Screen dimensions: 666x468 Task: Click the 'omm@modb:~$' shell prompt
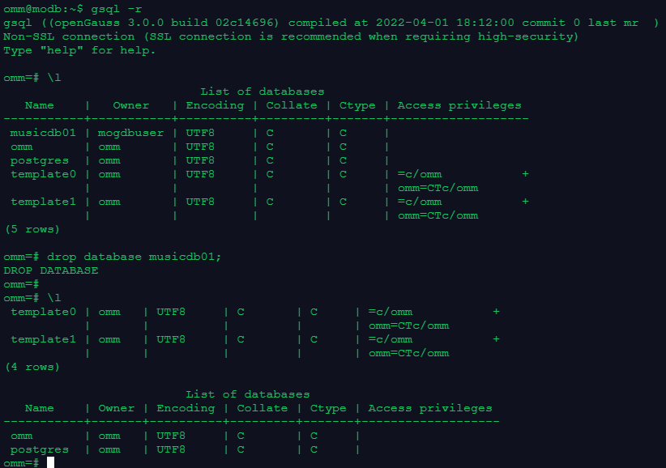[43, 9]
